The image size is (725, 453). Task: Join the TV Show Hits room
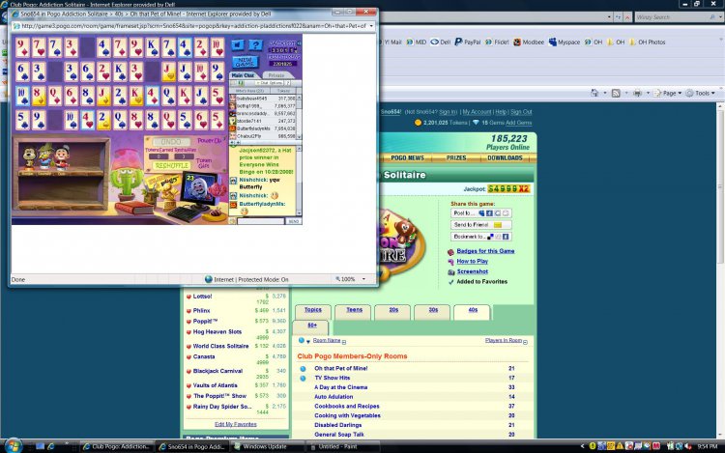pos(332,378)
